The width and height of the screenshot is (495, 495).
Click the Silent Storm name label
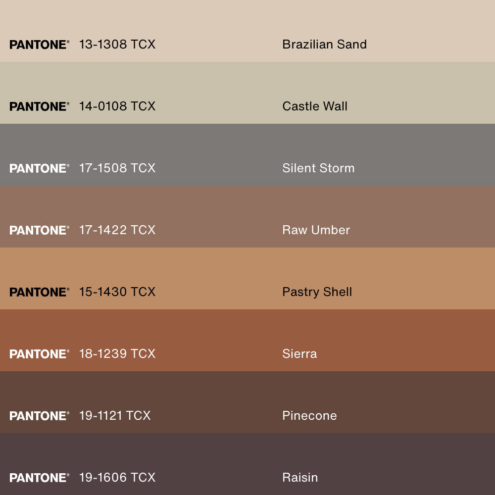[x=318, y=168]
